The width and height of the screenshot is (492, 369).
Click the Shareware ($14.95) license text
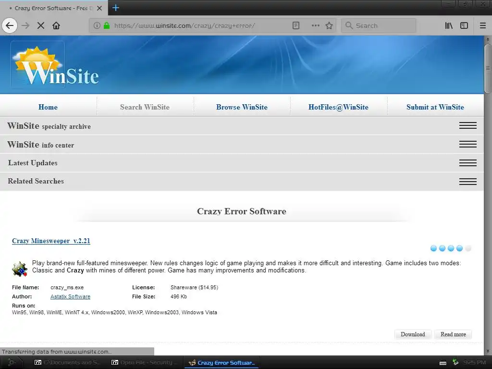(x=194, y=287)
